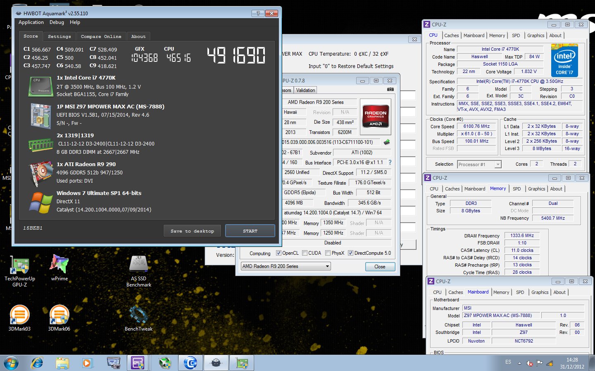Click the Show desktop strip

592,363
